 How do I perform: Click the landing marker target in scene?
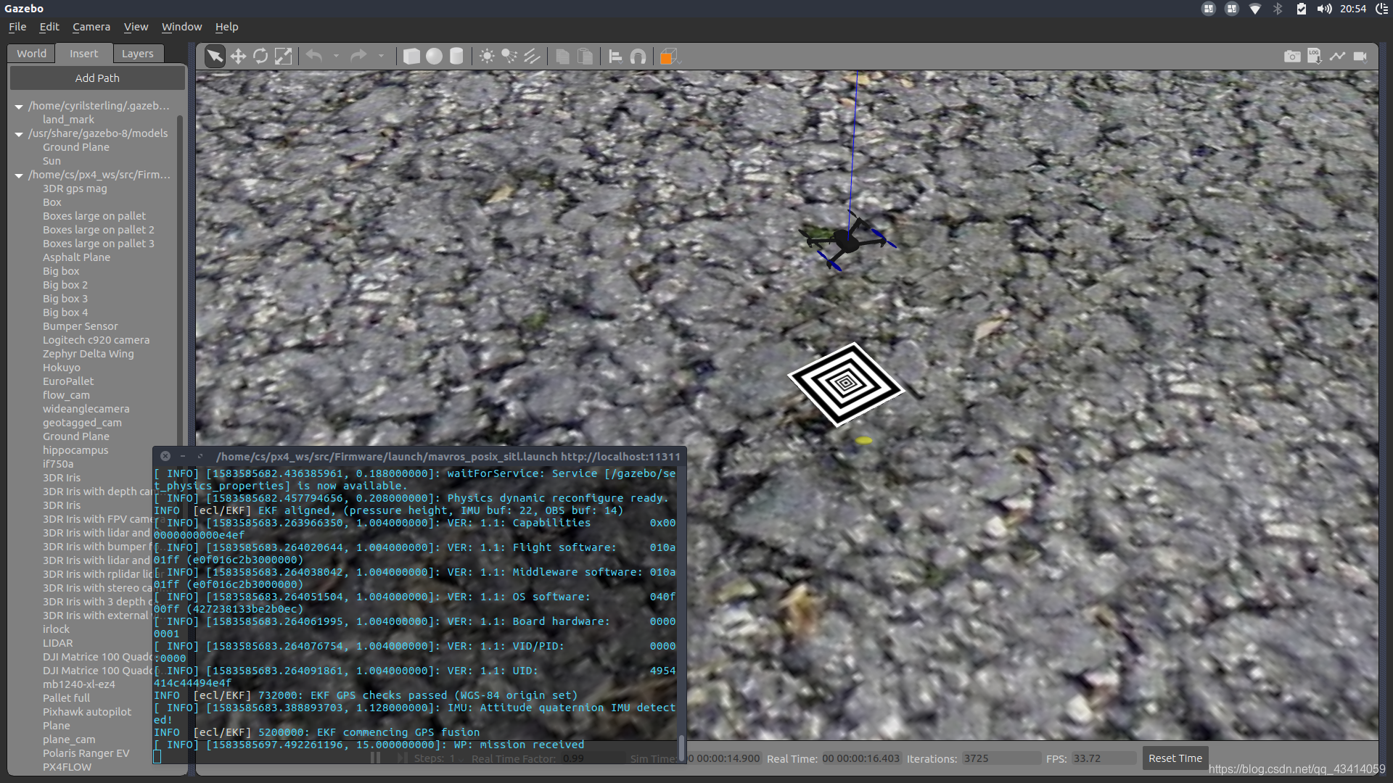point(845,384)
